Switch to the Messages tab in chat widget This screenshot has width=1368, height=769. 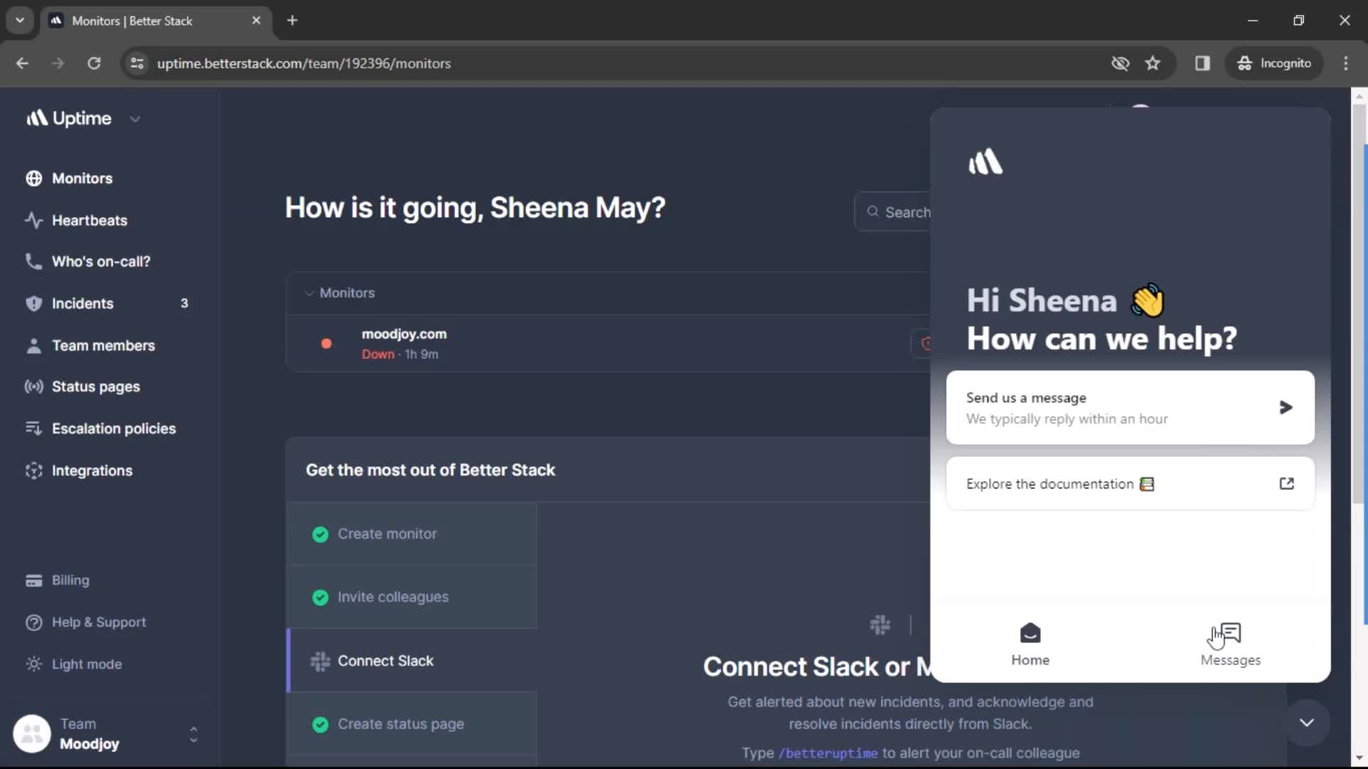[1230, 644]
